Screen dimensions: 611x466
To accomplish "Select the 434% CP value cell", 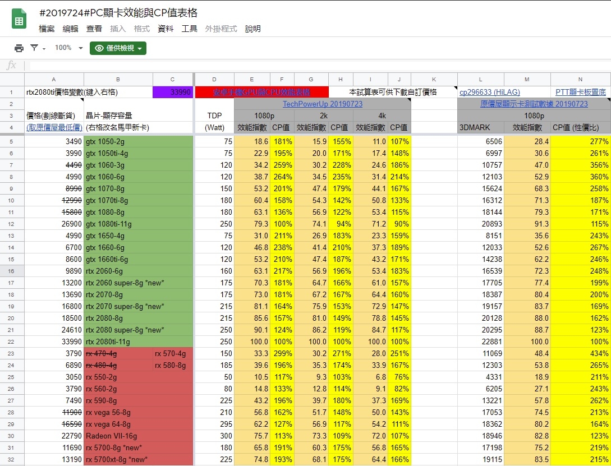I will [581, 353].
